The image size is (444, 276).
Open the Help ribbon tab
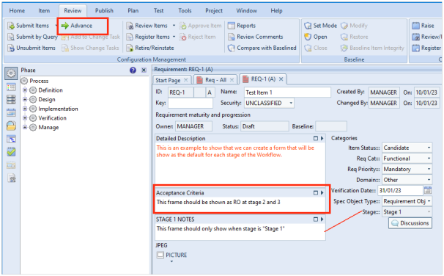276,11
